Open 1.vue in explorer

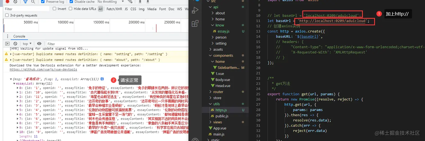point(220,73)
